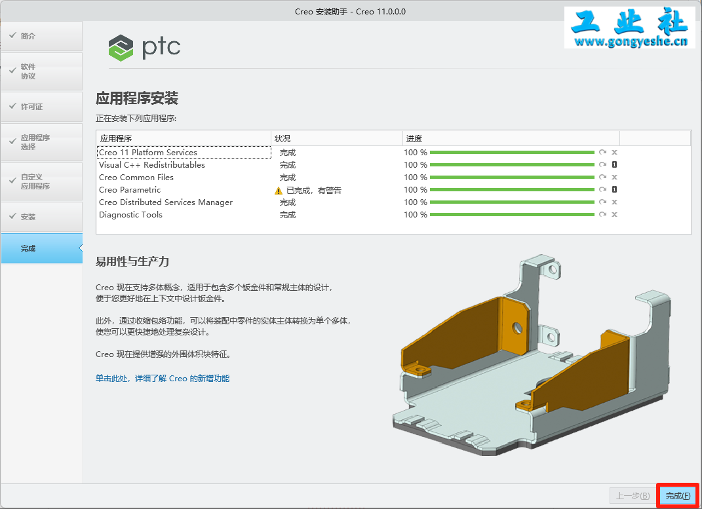702x509 pixels.
Task: Go to the 简介 step
Action: (x=42, y=36)
